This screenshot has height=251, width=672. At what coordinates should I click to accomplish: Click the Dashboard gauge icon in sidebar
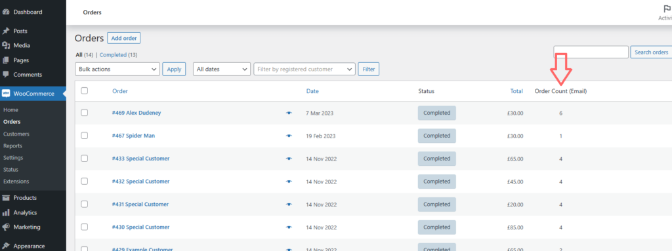(6, 12)
